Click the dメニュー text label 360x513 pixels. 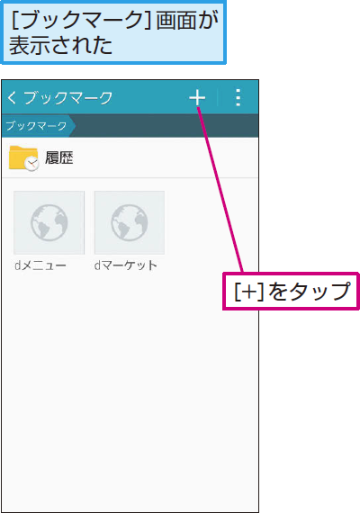pyautogui.click(x=40, y=265)
